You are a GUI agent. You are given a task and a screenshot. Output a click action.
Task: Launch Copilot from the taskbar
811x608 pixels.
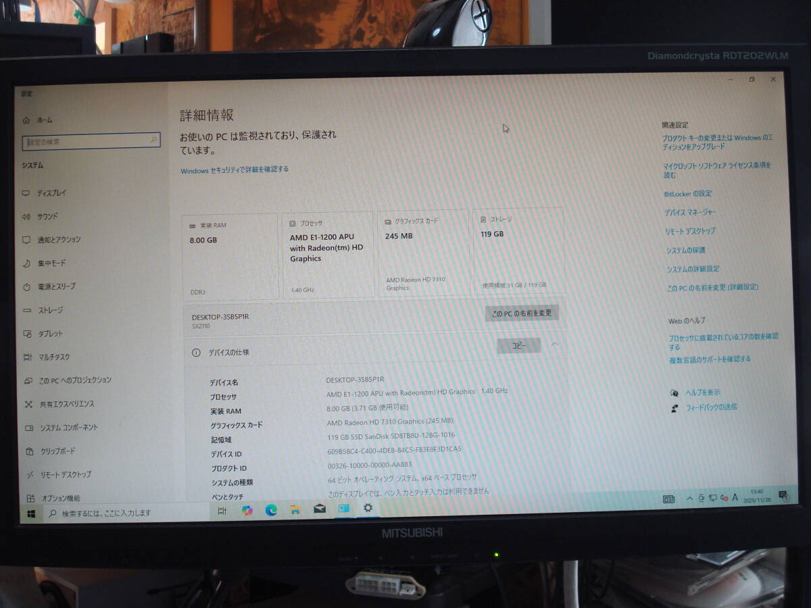click(247, 511)
